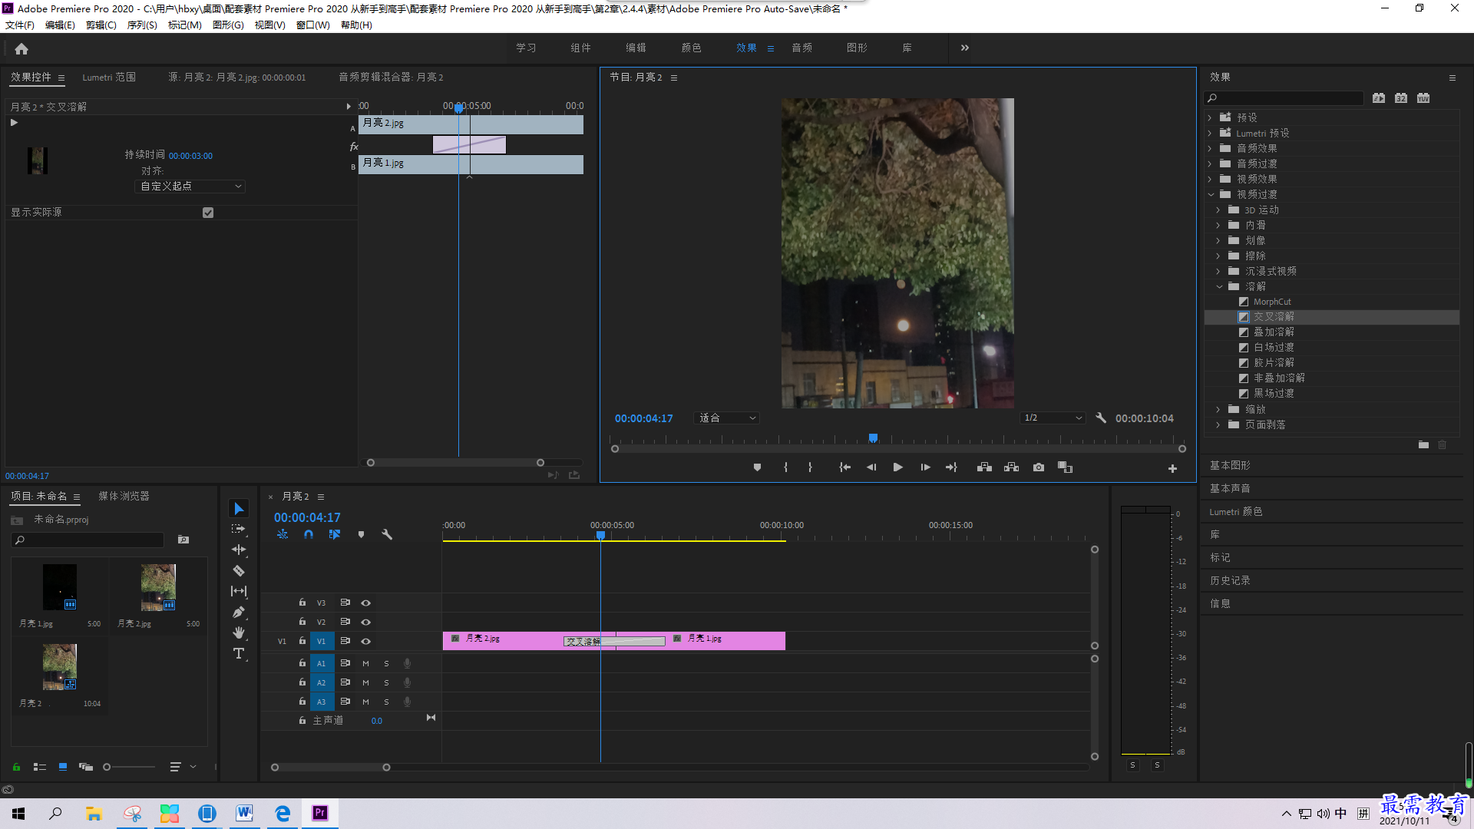Step back one frame
The height and width of the screenshot is (829, 1474).
[871, 467]
